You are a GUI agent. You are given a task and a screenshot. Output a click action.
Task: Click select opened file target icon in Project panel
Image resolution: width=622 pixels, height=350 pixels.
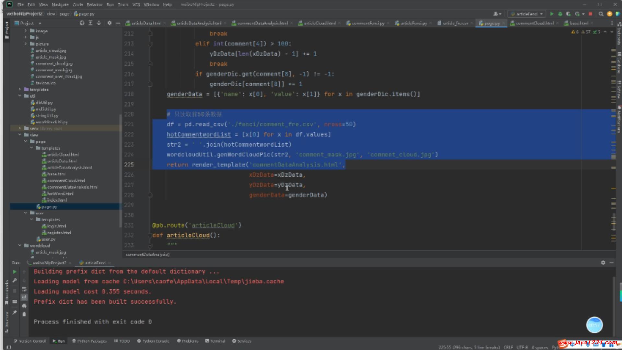pos(82,23)
